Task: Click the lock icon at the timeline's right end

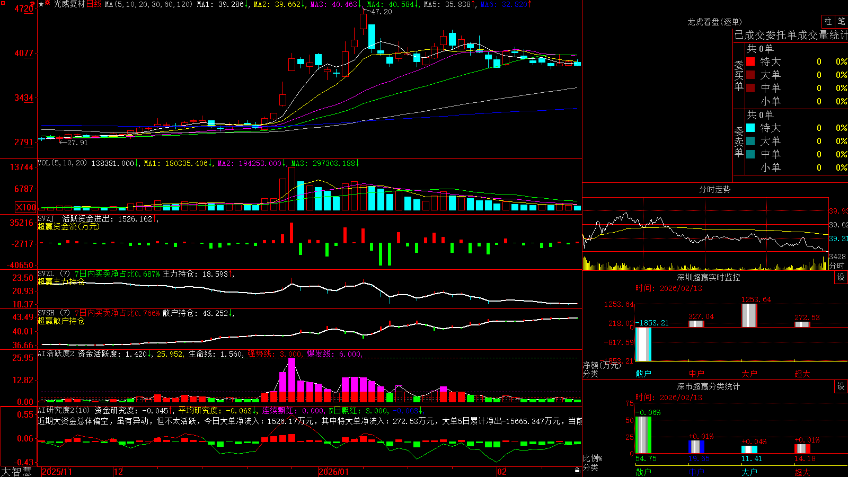Action: pos(577,471)
